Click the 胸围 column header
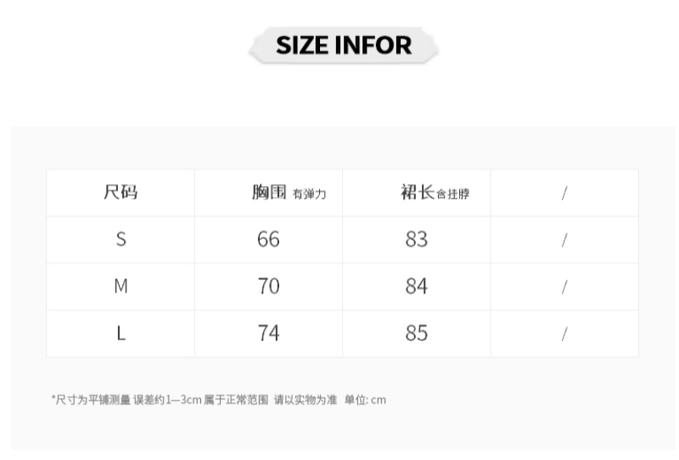 click(x=269, y=193)
